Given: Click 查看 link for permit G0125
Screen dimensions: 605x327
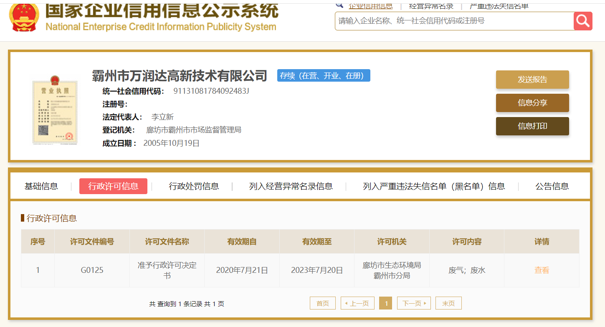Looking at the screenshot, I should click(x=542, y=270).
